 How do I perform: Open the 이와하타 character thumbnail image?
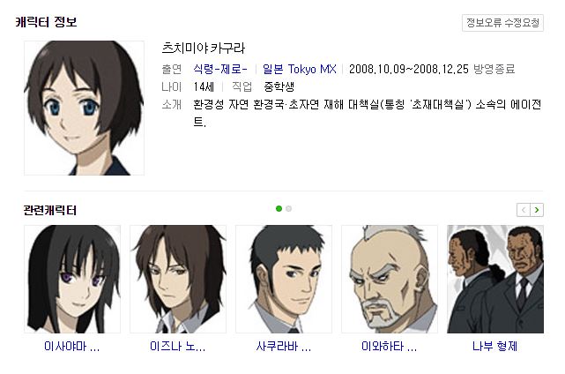click(x=390, y=279)
